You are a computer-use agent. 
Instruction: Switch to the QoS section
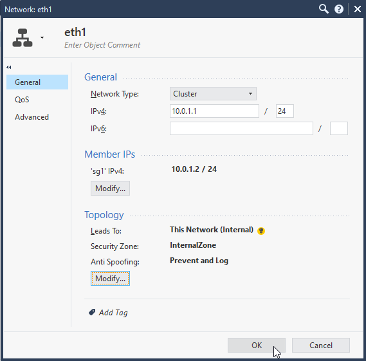pos(22,100)
